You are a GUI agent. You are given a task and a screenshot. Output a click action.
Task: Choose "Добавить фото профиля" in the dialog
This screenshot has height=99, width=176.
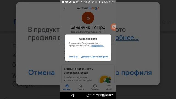(95, 57)
